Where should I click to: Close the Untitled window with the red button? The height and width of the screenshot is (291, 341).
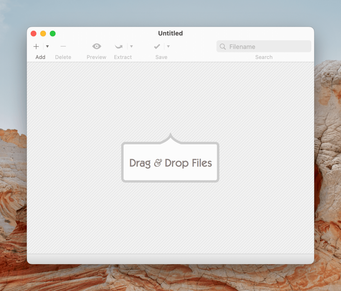[33, 33]
